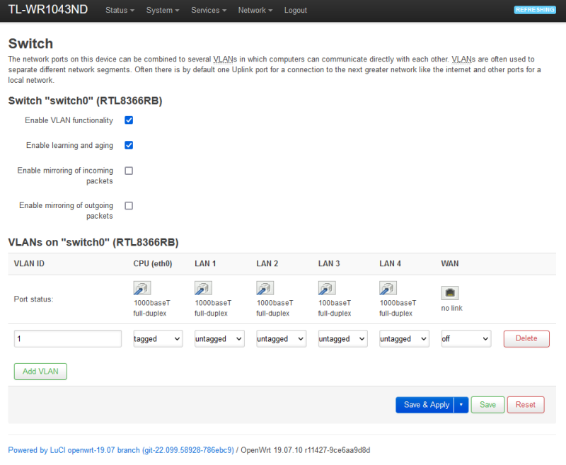Click the LAN 4 port status icon
This screenshot has height=465, width=566.
point(388,288)
